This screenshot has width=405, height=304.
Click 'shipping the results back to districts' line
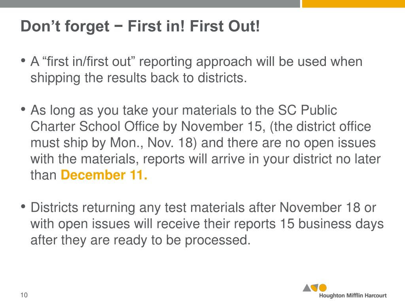(x=139, y=78)
